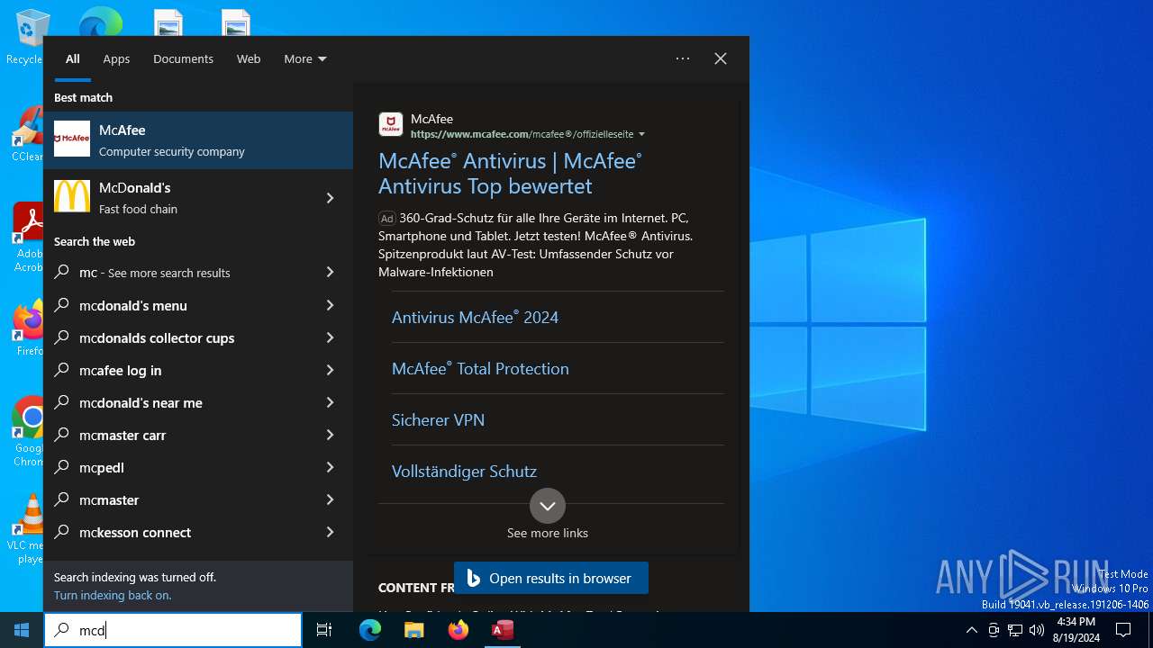Viewport: 1153px width, 648px height.
Task: Click the McAfee shield icon in preview
Action: 391,124
